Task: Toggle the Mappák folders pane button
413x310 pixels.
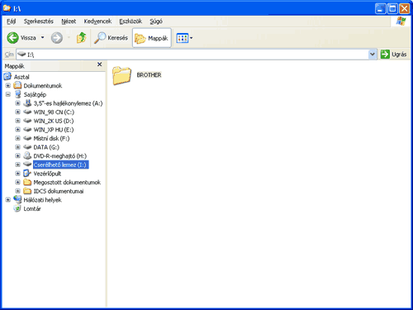Action: pyautogui.click(x=152, y=38)
